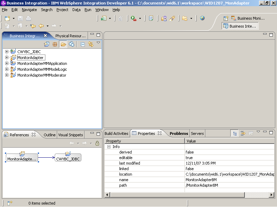This screenshot has height=207, width=277.
Task: Click the first navigator toolbar folder icon
Action: pos(47,45)
